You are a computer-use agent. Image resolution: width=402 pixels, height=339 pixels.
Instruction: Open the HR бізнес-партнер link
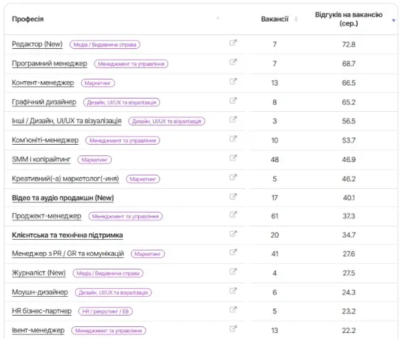pos(42,311)
